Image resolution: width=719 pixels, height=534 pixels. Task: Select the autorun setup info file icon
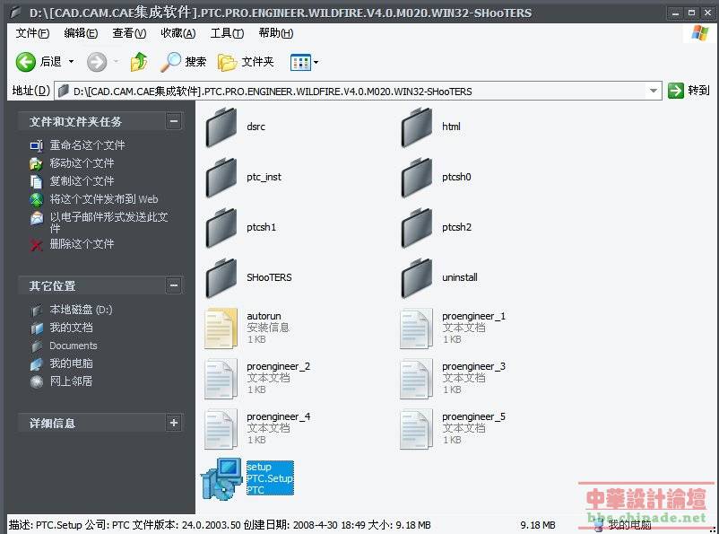click(221, 328)
